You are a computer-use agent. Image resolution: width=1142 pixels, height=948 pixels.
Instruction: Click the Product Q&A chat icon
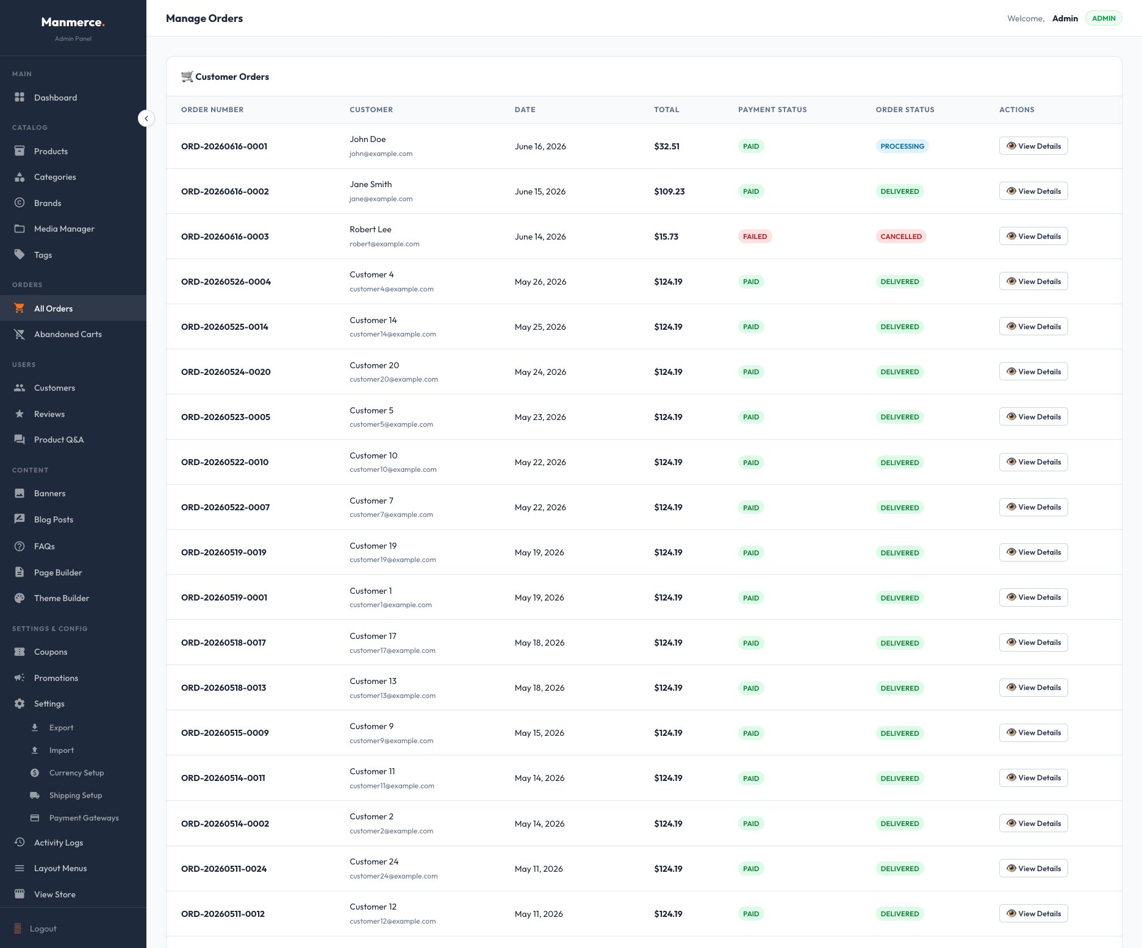20,440
